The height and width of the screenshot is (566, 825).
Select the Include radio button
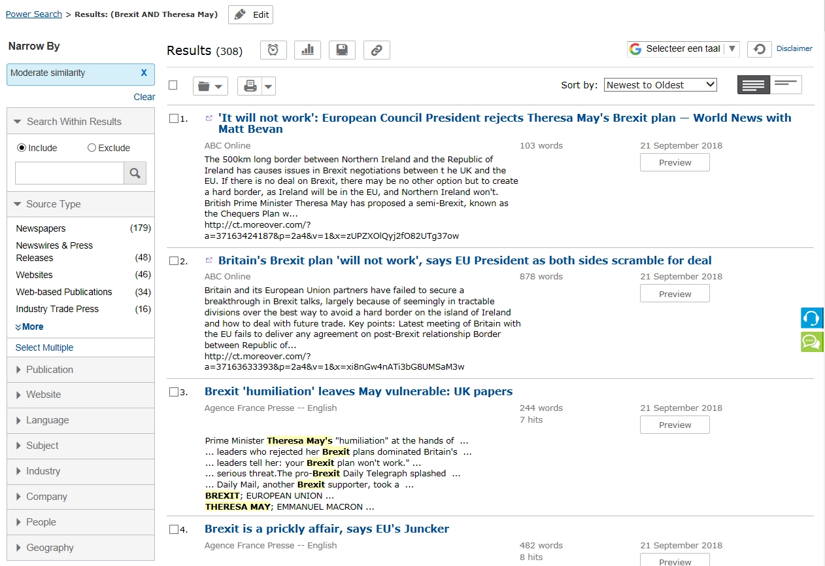tap(22, 148)
